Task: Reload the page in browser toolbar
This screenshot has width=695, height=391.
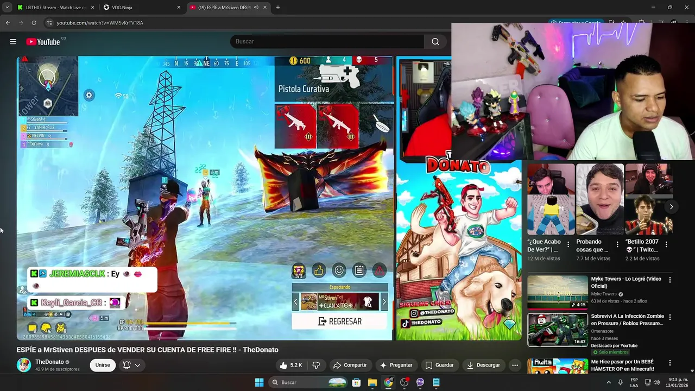Action: click(34, 23)
